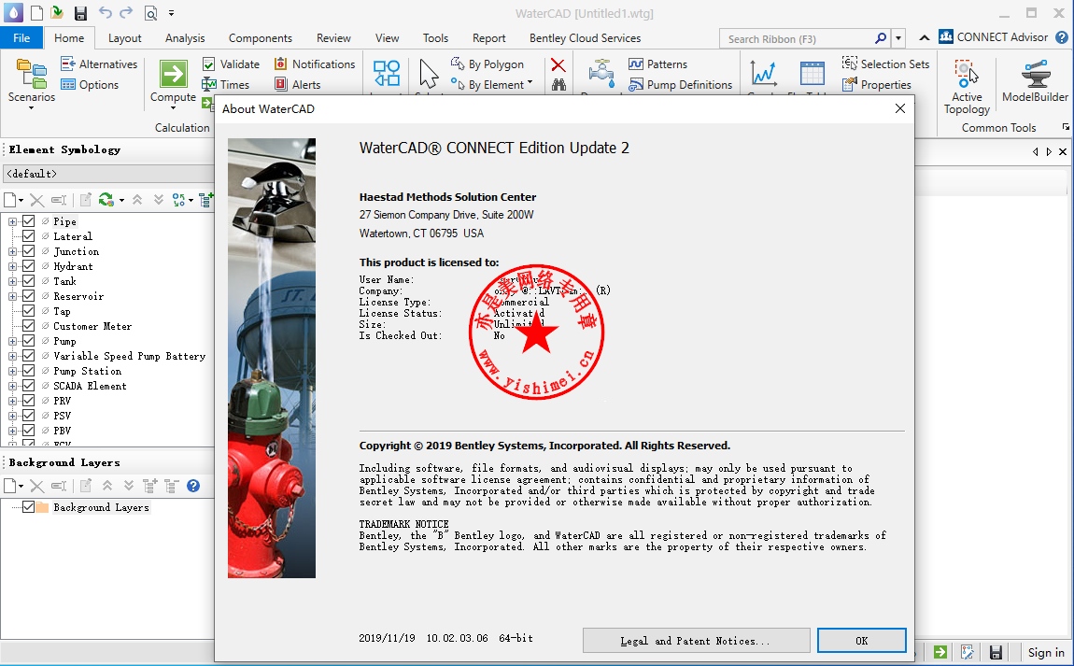Toggle the Reservoir checkbox
The height and width of the screenshot is (666, 1074).
pos(28,296)
